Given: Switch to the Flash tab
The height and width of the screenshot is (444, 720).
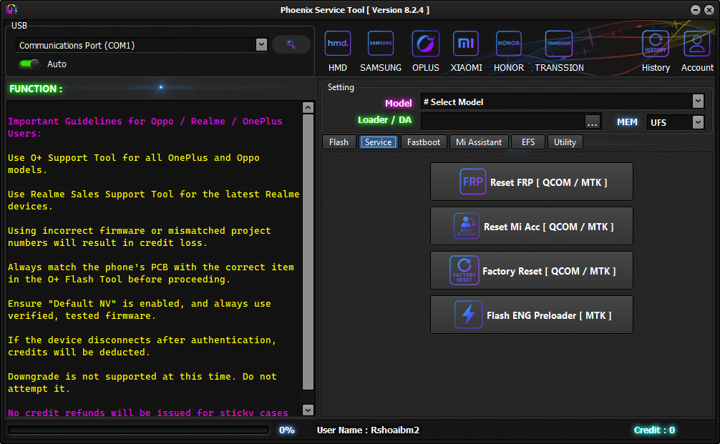Looking at the screenshot, I should coord(339,142).
